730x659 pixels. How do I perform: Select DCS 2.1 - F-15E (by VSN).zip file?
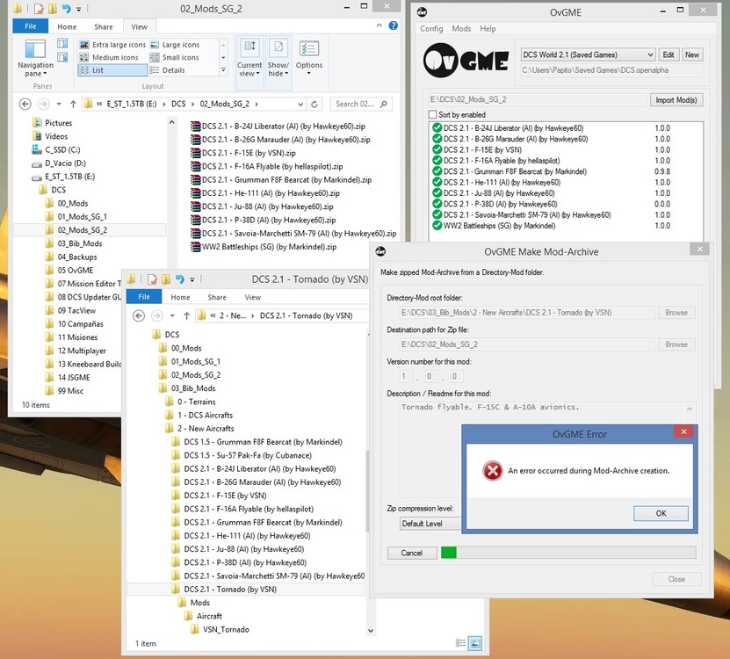243,153
